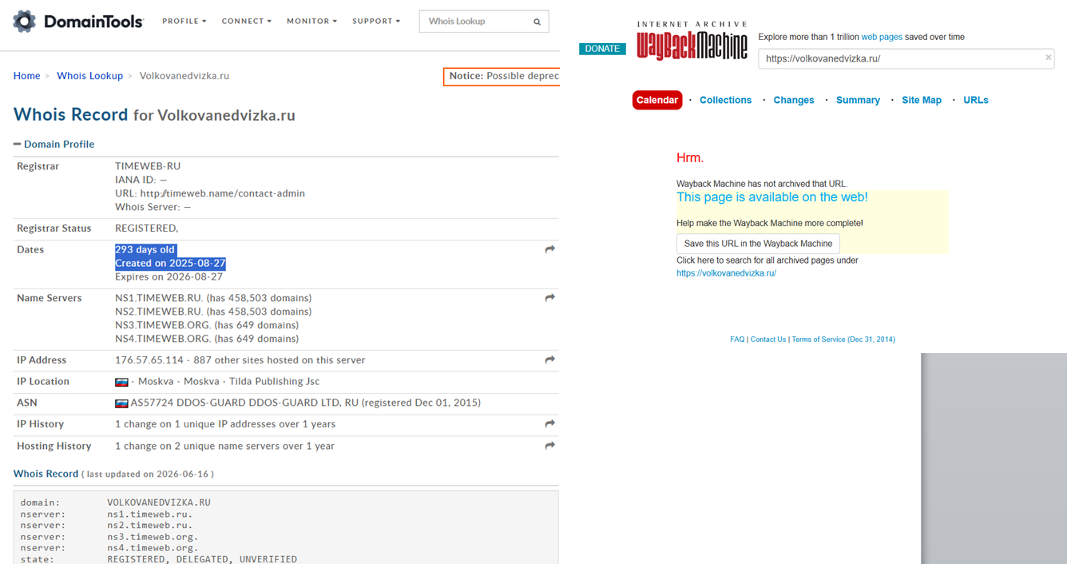Click the Whois Lookup search magnifier icon
The width and height of the screenshot is (1067, 564).
click(x=537, y=22)
